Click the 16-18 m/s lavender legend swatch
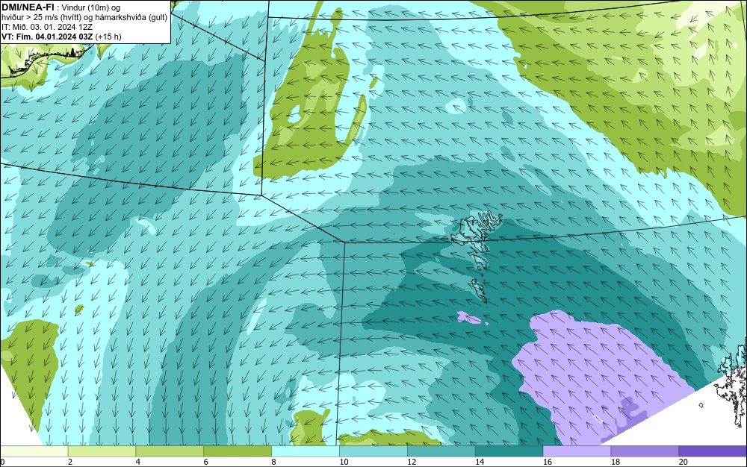 click(x=577, y=451)
